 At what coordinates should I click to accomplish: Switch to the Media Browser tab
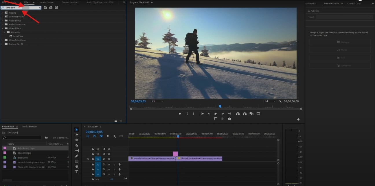pyautogui.click(x=30, y=126)
